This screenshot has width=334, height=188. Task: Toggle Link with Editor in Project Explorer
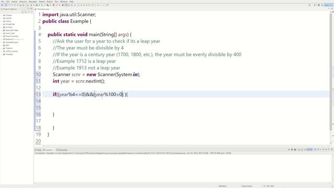coord(26,12)
